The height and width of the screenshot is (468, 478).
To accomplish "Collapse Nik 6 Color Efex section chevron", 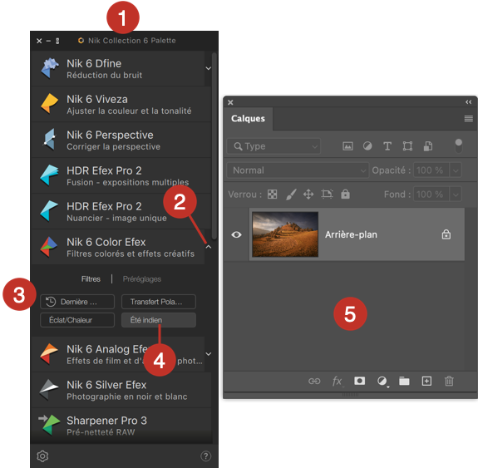I will (x=209, y=247).
